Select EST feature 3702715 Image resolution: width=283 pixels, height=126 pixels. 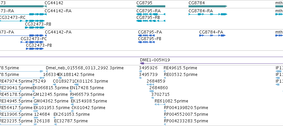coord(153,98)
